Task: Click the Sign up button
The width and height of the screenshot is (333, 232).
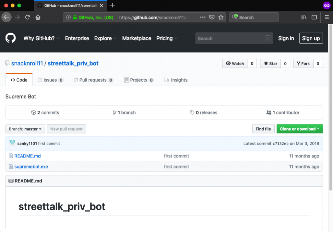Action: click(311, 38)
